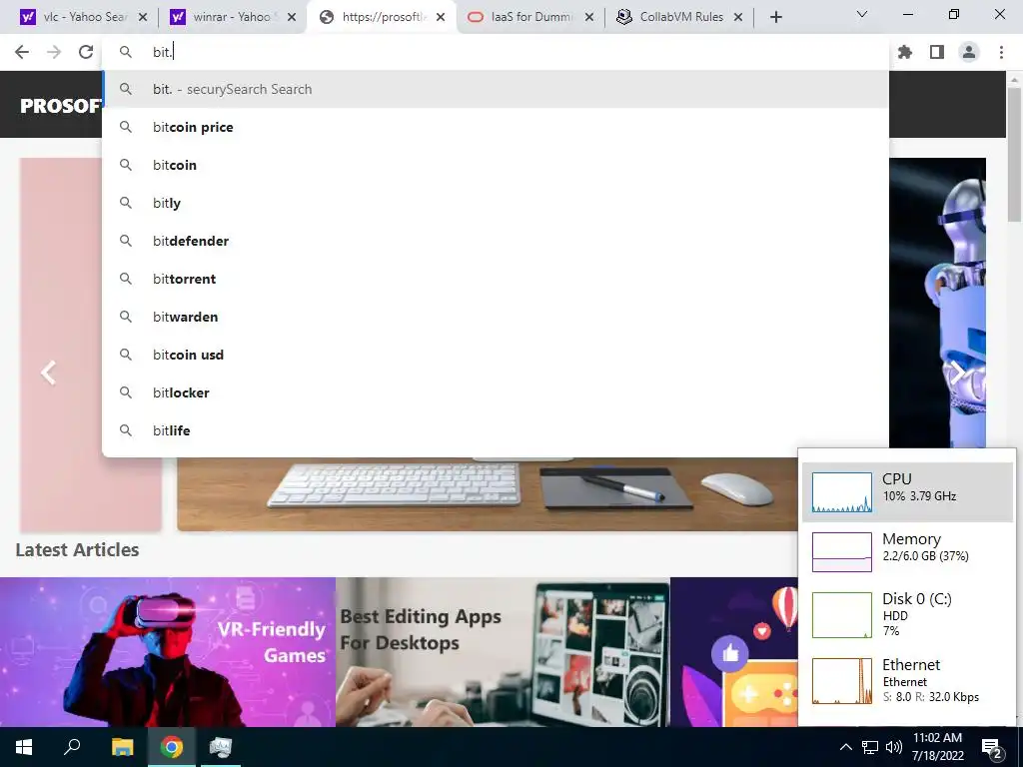
Task: Close the prosoftl tab
Action: pyautogui.click(x=441, y=18)
